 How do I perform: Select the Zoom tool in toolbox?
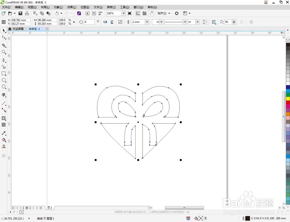tap(3, 52)
